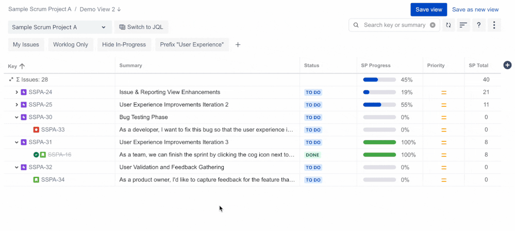Click the Summary column header
The width and height of the screenshot is (515, 231).
coord(131,65)
